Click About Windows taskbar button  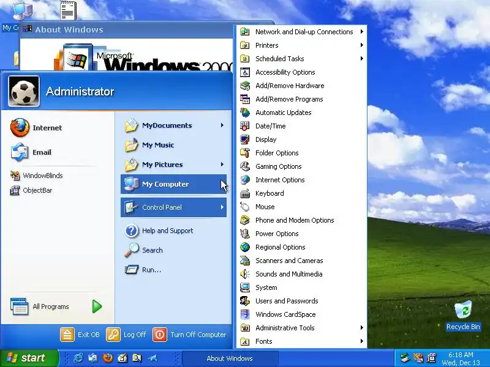[x=230, y=358]
